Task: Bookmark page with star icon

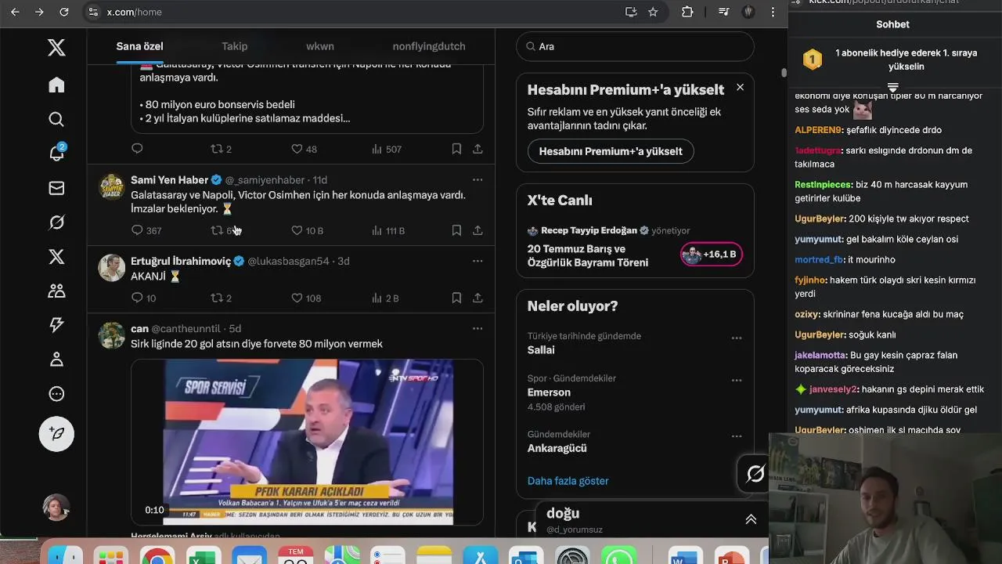Action: pos(653,12)
